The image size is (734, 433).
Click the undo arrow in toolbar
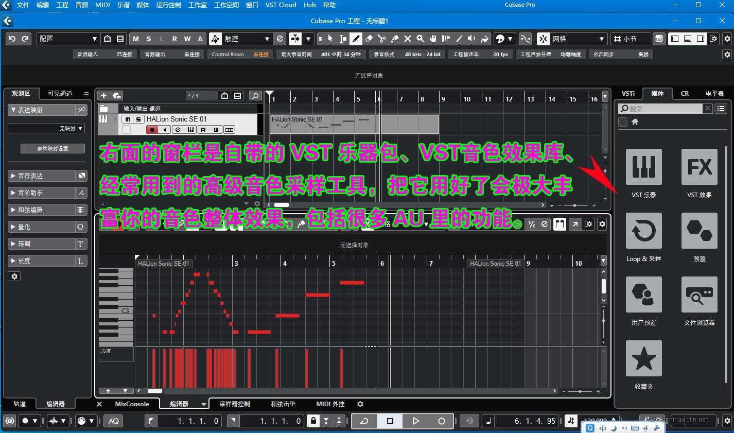point(12,39)
